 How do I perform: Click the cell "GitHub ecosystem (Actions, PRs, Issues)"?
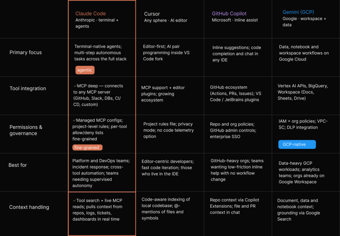235,94
